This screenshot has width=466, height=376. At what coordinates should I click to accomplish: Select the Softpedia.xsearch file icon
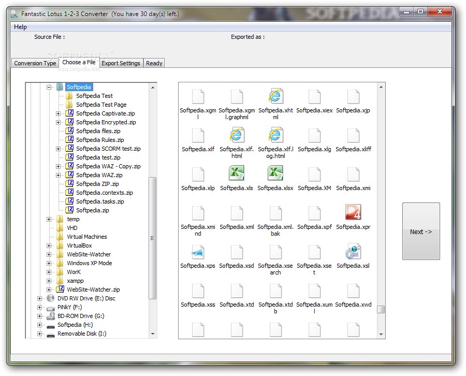click(x=276, y=252)
